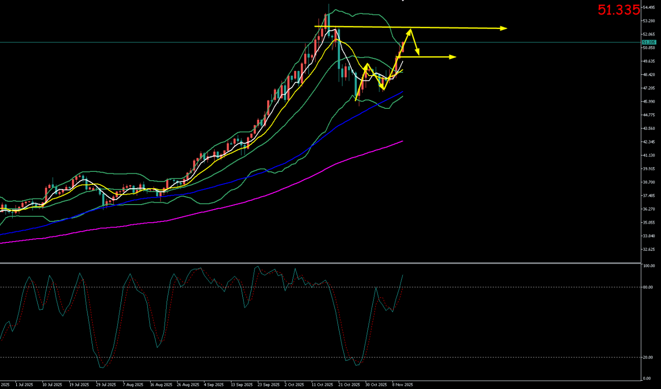Select right end of blue moving average
This screenshot has width=661, height=389.
403,92
